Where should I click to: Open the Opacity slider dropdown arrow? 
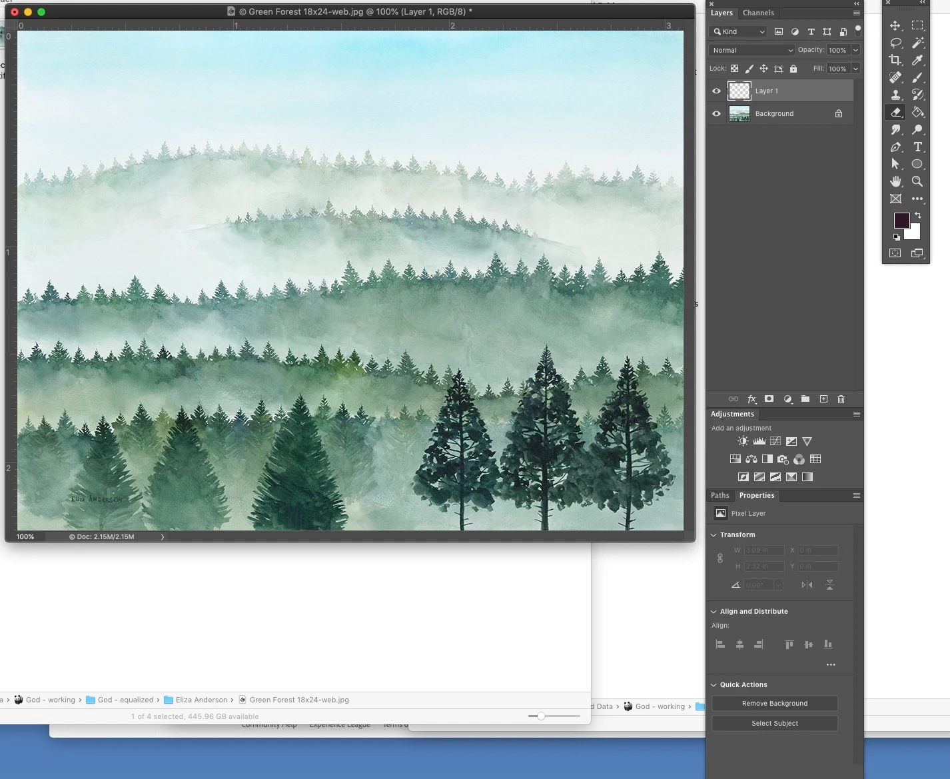click(x=855, y=50)
